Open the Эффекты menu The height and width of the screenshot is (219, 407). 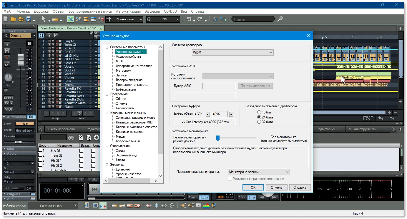[x=152, y=11]
